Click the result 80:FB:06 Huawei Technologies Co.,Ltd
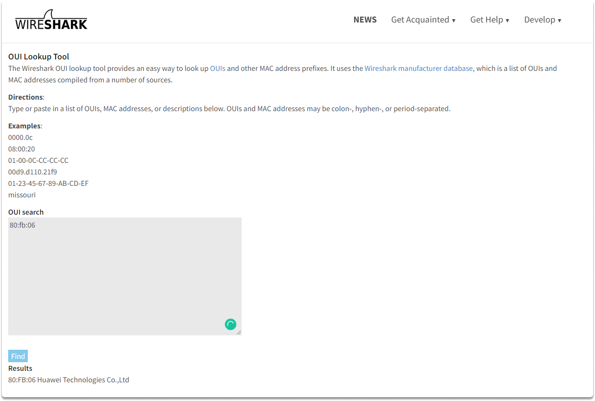 [x=69, y=380]
